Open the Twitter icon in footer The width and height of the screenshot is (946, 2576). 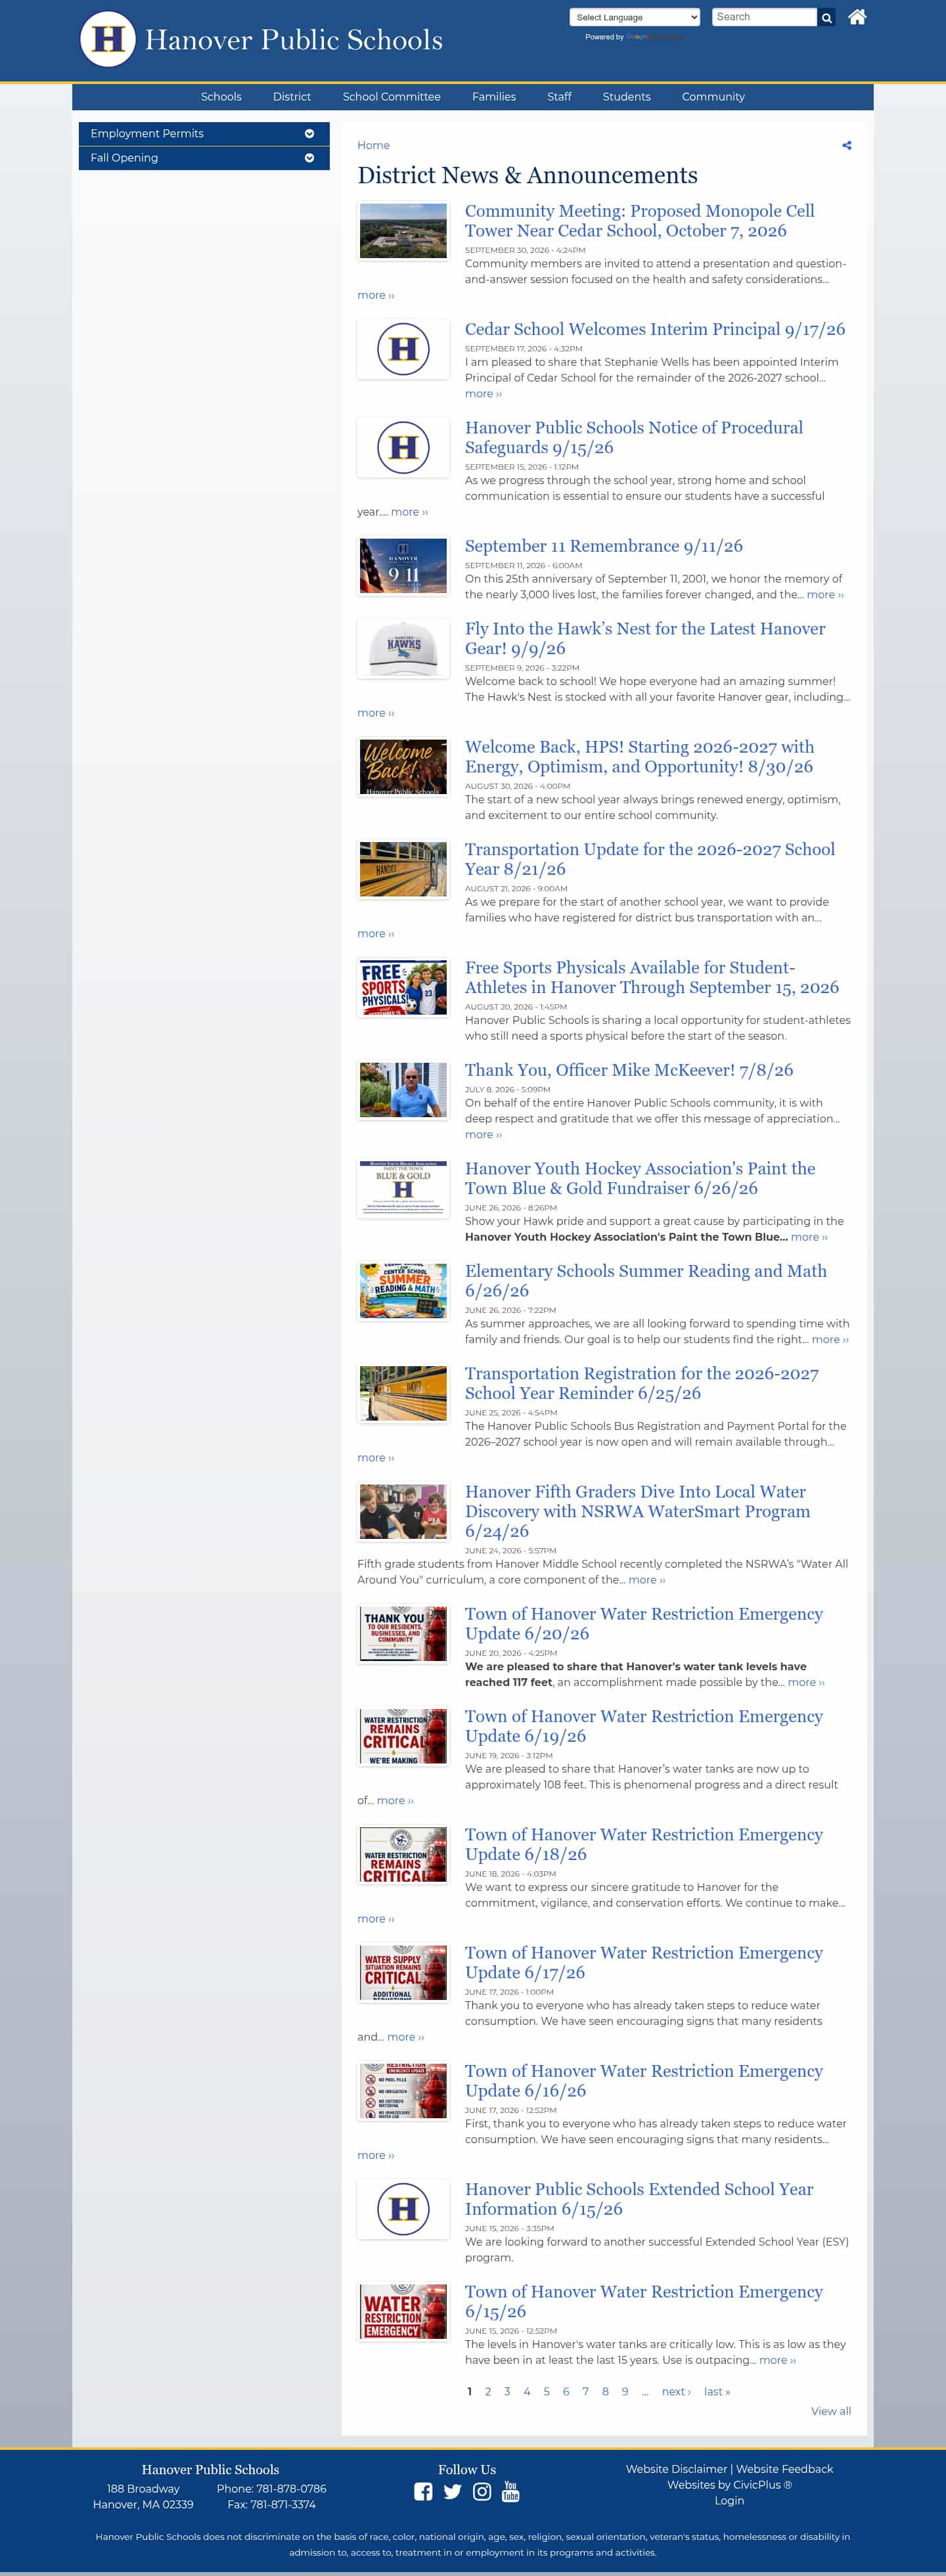tap(452, 2491)
